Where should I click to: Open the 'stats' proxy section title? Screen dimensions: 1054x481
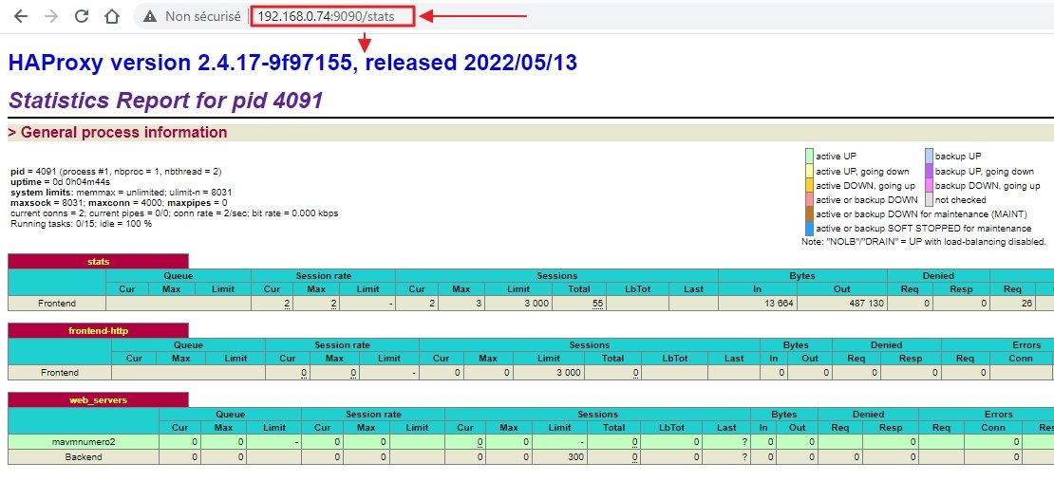tap(98, 261)
